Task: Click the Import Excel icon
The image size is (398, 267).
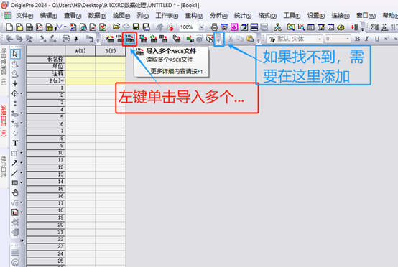Action: click(144, 39)
